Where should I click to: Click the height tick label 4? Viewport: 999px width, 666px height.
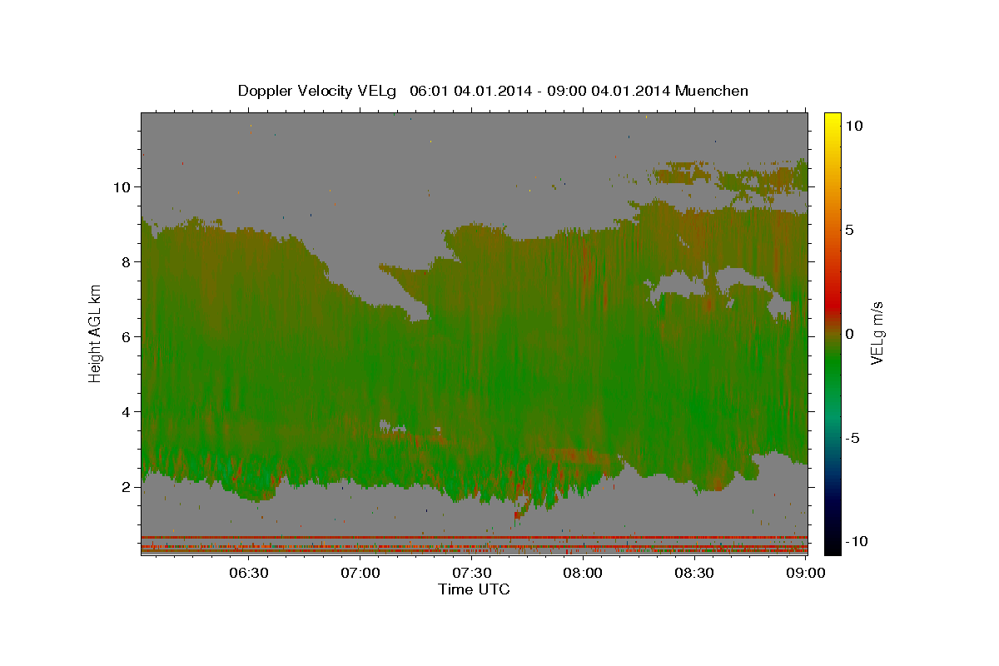click(x=127, y=411)
